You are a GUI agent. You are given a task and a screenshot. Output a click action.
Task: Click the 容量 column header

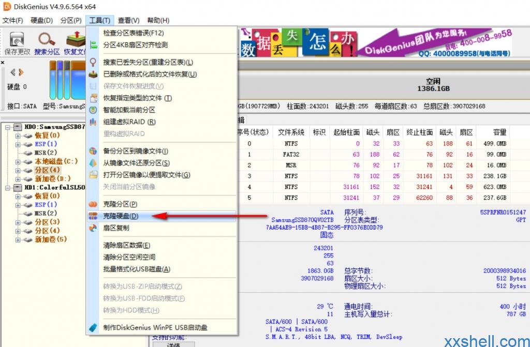pyautogui.click(x=499, y=132)
